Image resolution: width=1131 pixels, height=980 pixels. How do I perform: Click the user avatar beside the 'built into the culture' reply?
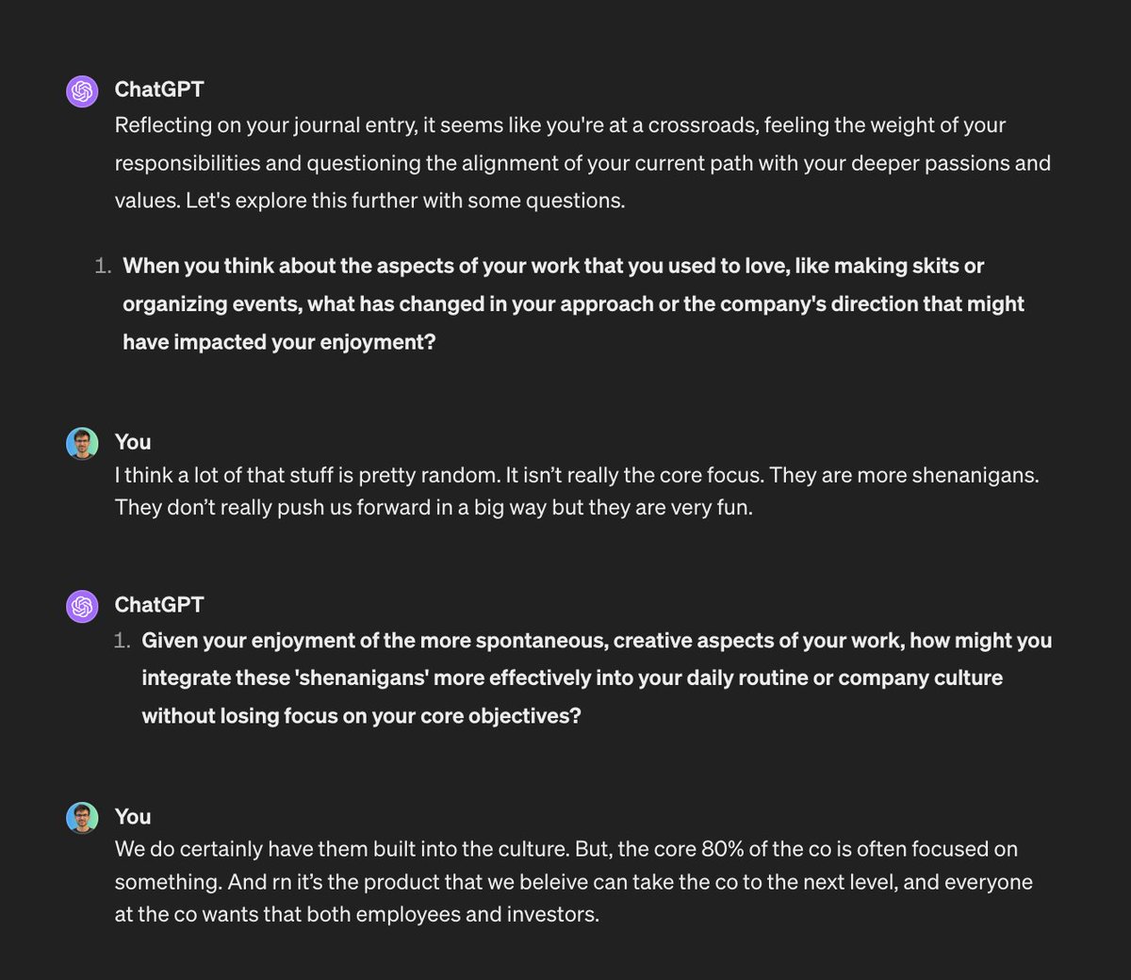pos(83,818)
